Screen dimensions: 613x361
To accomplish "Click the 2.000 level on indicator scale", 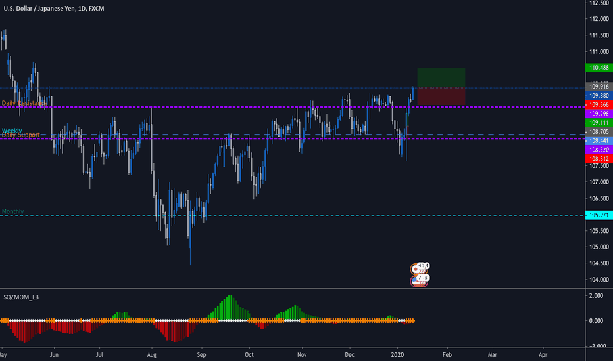I will coord(596,295).
